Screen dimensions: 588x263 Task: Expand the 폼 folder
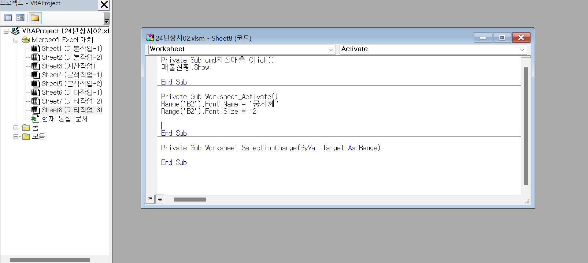point(16,128)
